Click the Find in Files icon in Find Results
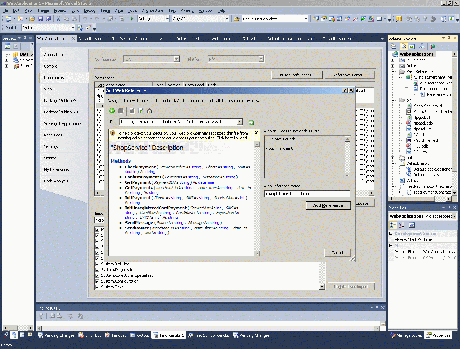The image size is (460, 349). click(80, 316)
